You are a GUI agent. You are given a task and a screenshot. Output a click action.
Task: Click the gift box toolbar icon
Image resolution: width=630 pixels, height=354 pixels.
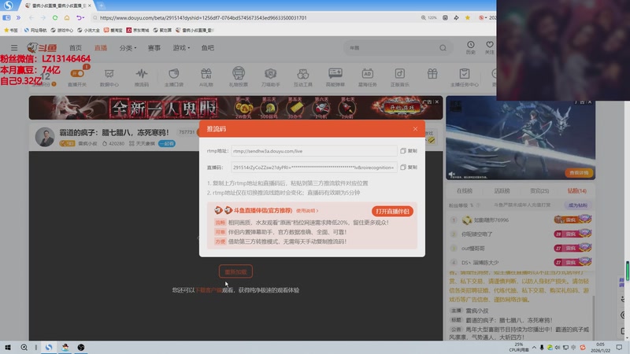432,74
